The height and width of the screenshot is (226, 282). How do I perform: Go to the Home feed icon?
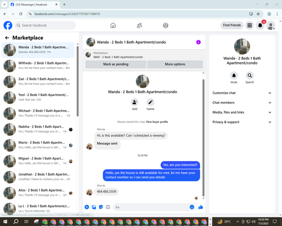coord(113,25)
